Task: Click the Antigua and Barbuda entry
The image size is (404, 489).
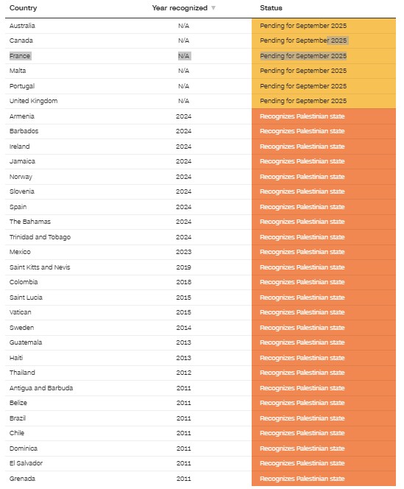Action: click(x=41, y=388)
